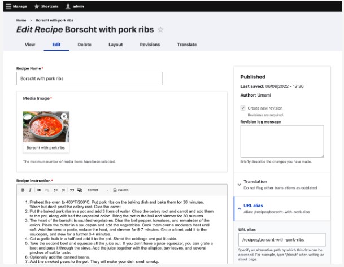The image size is (344, 267).
Task: Insert a link in the editor
Action: pos(38,190)
